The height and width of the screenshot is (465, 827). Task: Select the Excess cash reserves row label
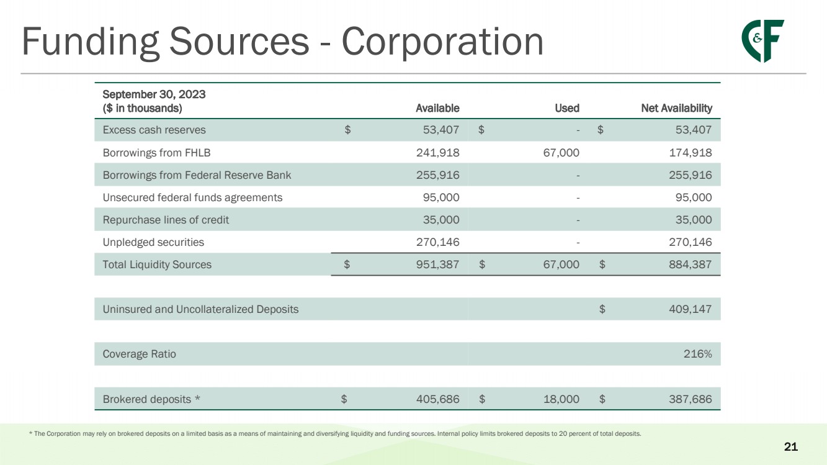coord(154,130)
